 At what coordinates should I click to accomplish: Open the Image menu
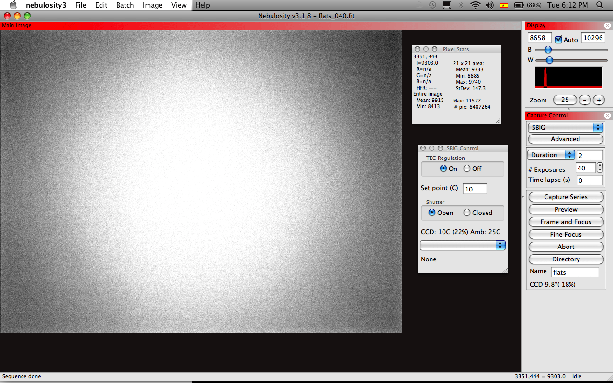[152, 5]
